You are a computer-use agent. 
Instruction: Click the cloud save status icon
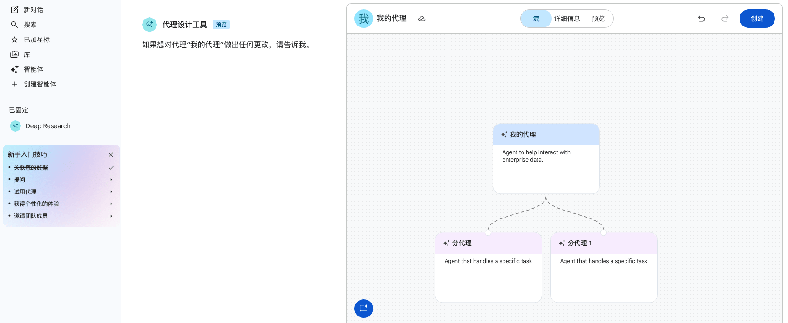coord(421,19)
